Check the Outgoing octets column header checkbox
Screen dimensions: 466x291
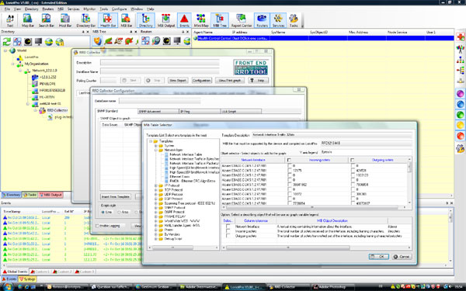coord(352,160)
